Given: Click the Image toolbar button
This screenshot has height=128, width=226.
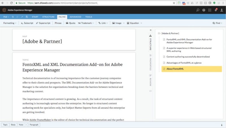Looking at the screenshot, I should click(117, 23).
